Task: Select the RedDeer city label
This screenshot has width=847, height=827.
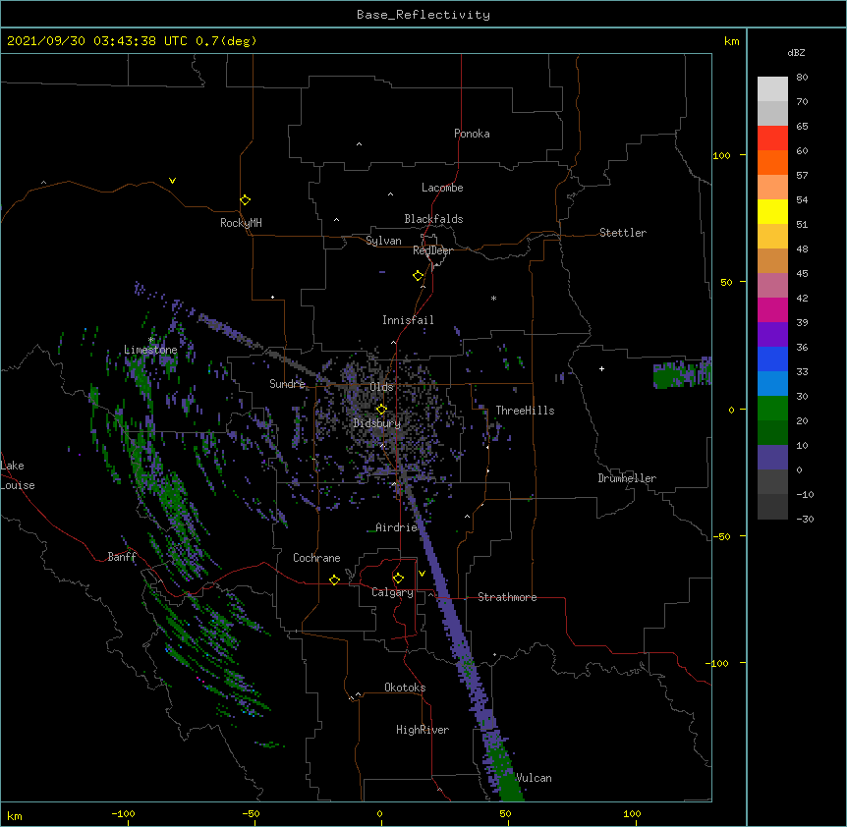Action: (432, 250)
